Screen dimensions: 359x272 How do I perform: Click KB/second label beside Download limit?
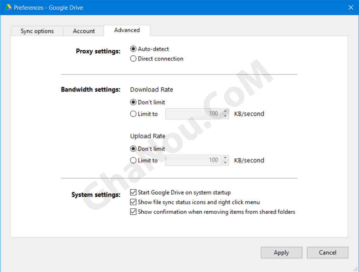249,114
